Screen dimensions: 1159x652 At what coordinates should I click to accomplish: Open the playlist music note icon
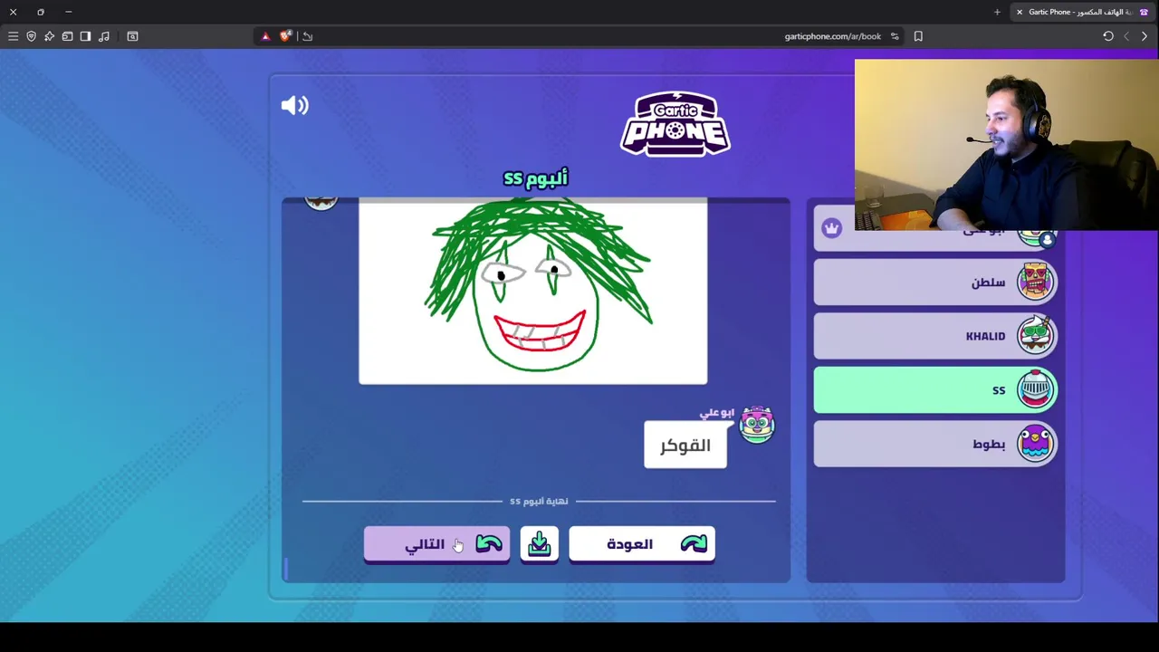point(103,36)
